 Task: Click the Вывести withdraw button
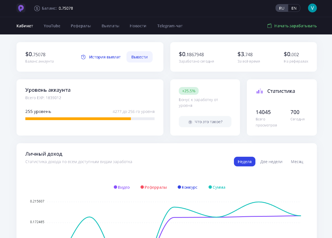[x=139, y=57]
